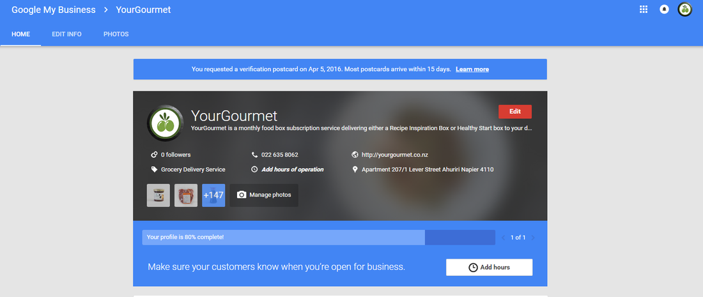Click the globe icon beside website URL

355,155
